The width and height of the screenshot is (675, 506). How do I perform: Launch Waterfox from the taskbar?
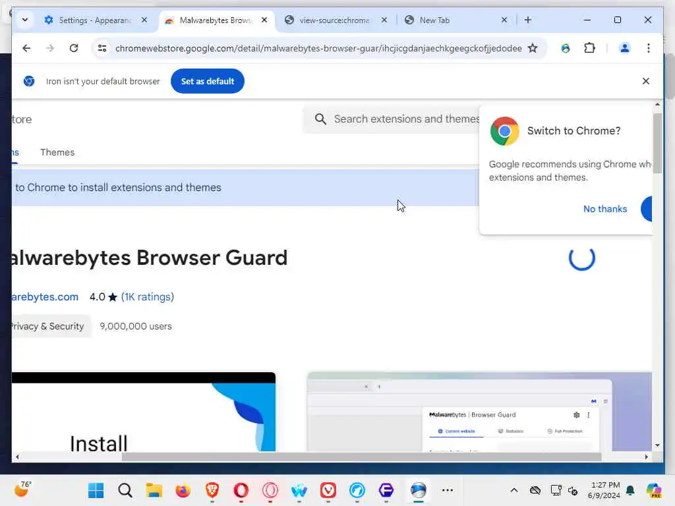[x=299, y=490]
